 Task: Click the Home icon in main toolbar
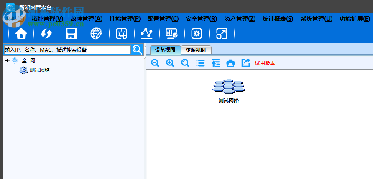[x=21, y=34]
